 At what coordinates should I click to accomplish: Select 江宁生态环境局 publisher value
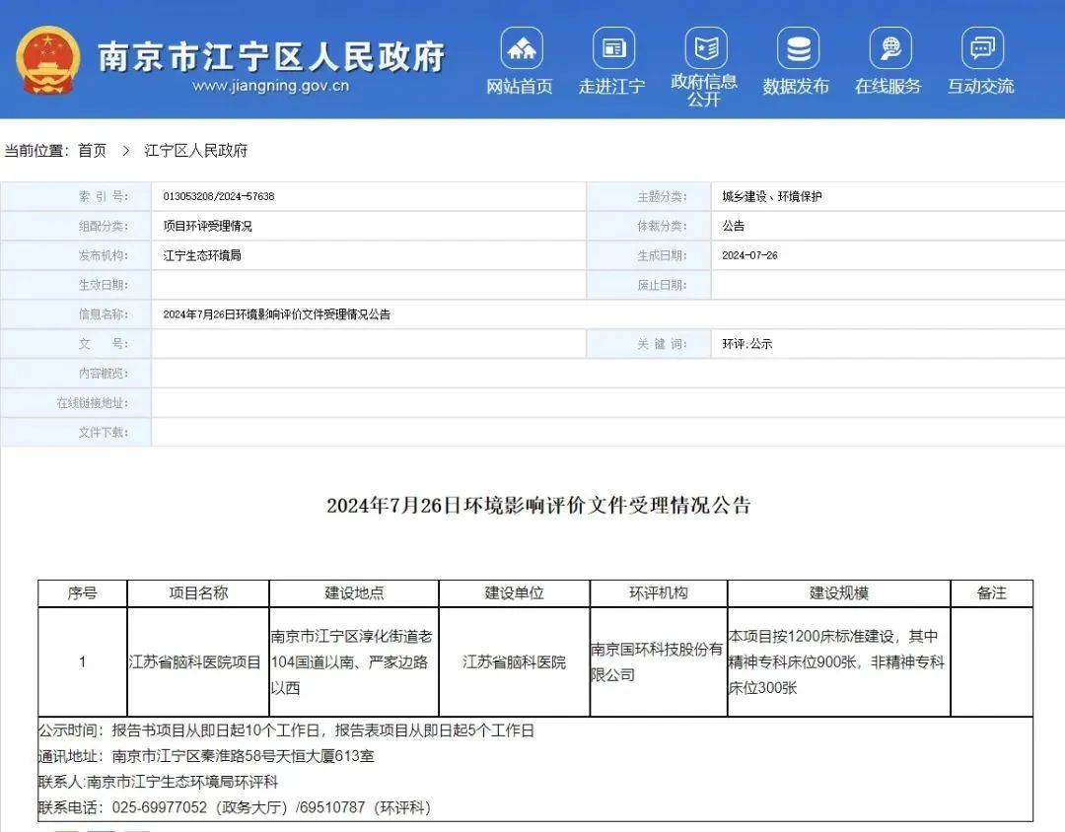click(202, 255)
